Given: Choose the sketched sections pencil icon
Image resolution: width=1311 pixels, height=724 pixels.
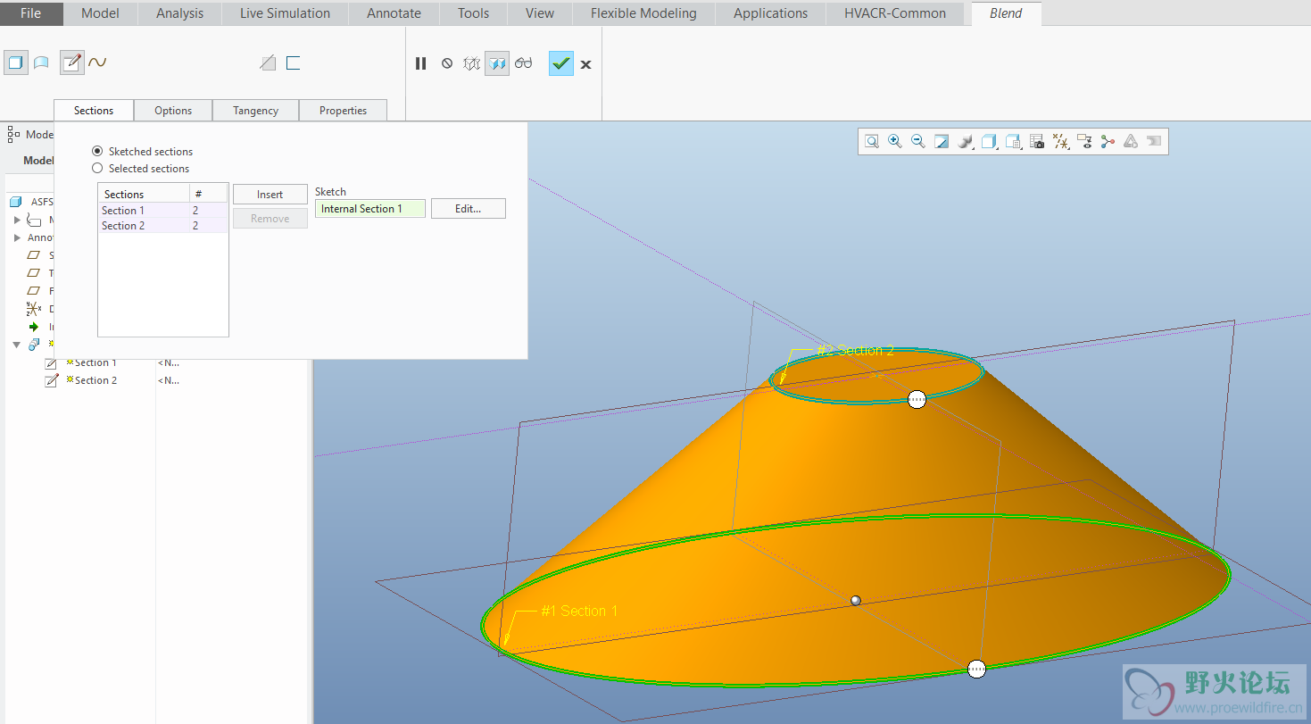Looking at the screenshot, I should pos(71,62).
